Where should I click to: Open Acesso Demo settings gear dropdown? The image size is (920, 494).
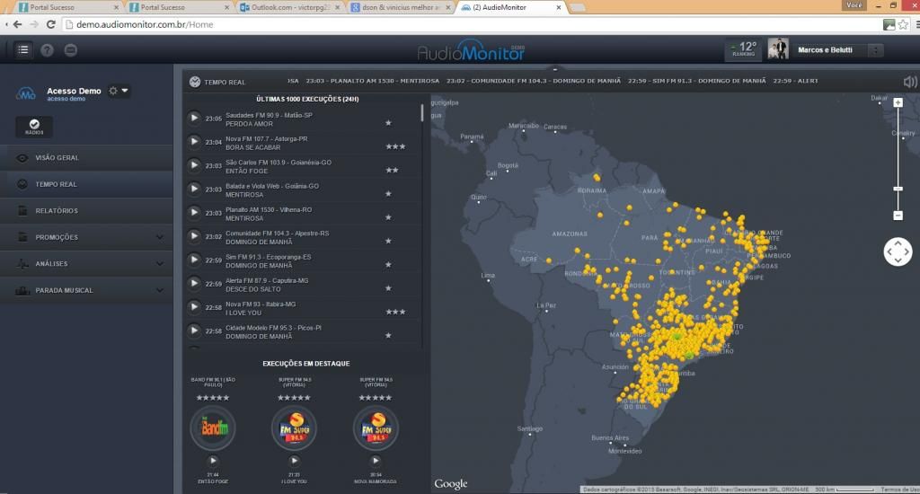point(118,91)
